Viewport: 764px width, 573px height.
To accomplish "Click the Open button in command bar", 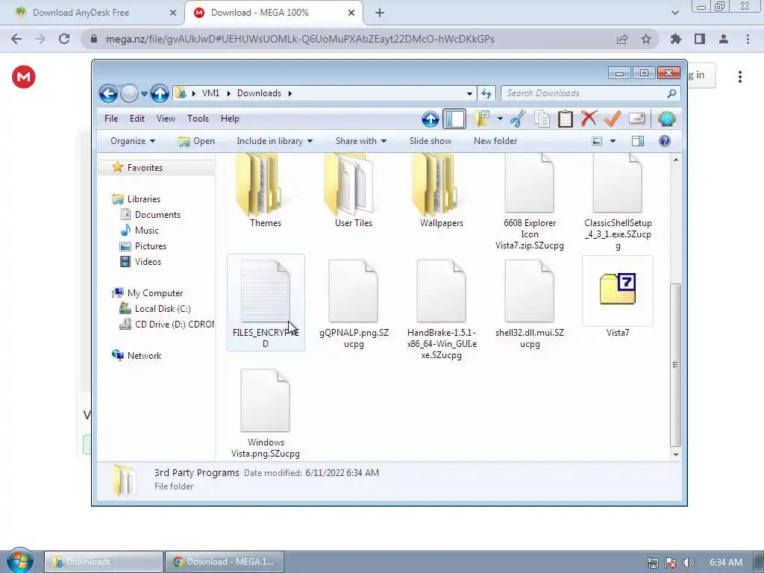I will (x=196, y=141).
